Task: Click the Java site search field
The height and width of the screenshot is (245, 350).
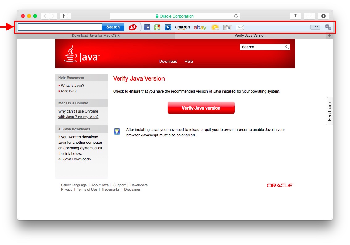Action: 262,47
